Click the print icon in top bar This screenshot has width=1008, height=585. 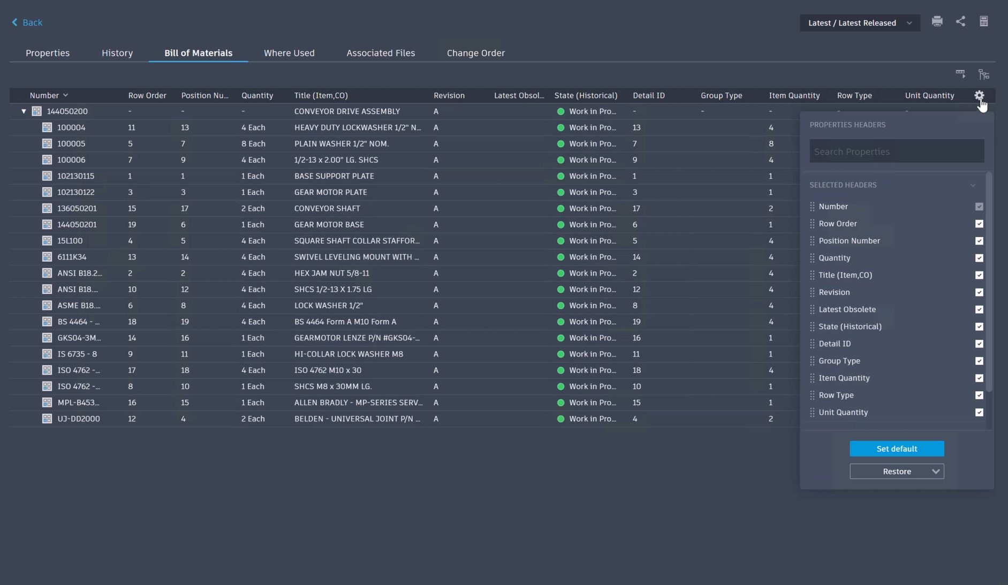pyautogui.click(x=937, y=21)
